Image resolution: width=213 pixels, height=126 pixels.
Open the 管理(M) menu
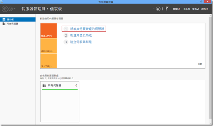pyautogui.click(x=177, y=9)
